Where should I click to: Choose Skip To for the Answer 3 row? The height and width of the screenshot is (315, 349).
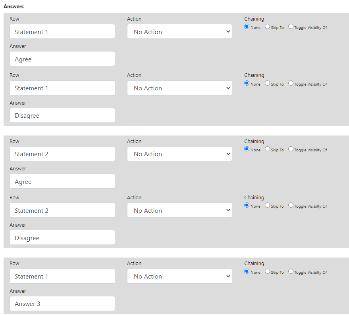pyautogui.click(x=267, y=271)
